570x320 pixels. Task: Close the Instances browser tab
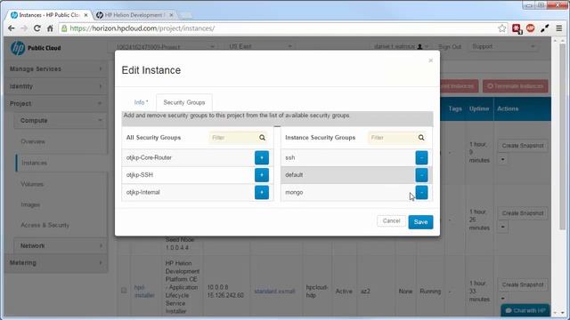coord(85,15)
